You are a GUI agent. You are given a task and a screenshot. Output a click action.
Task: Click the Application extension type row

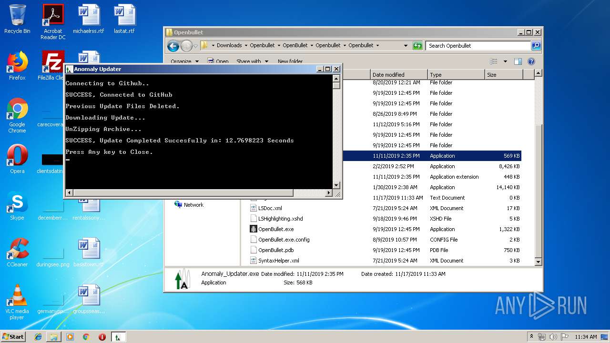tap(454, 177)
